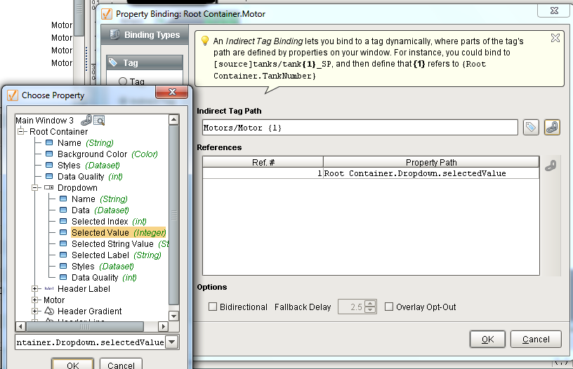
Task: Expand the Header Label tree node
Action: point(36,288)
